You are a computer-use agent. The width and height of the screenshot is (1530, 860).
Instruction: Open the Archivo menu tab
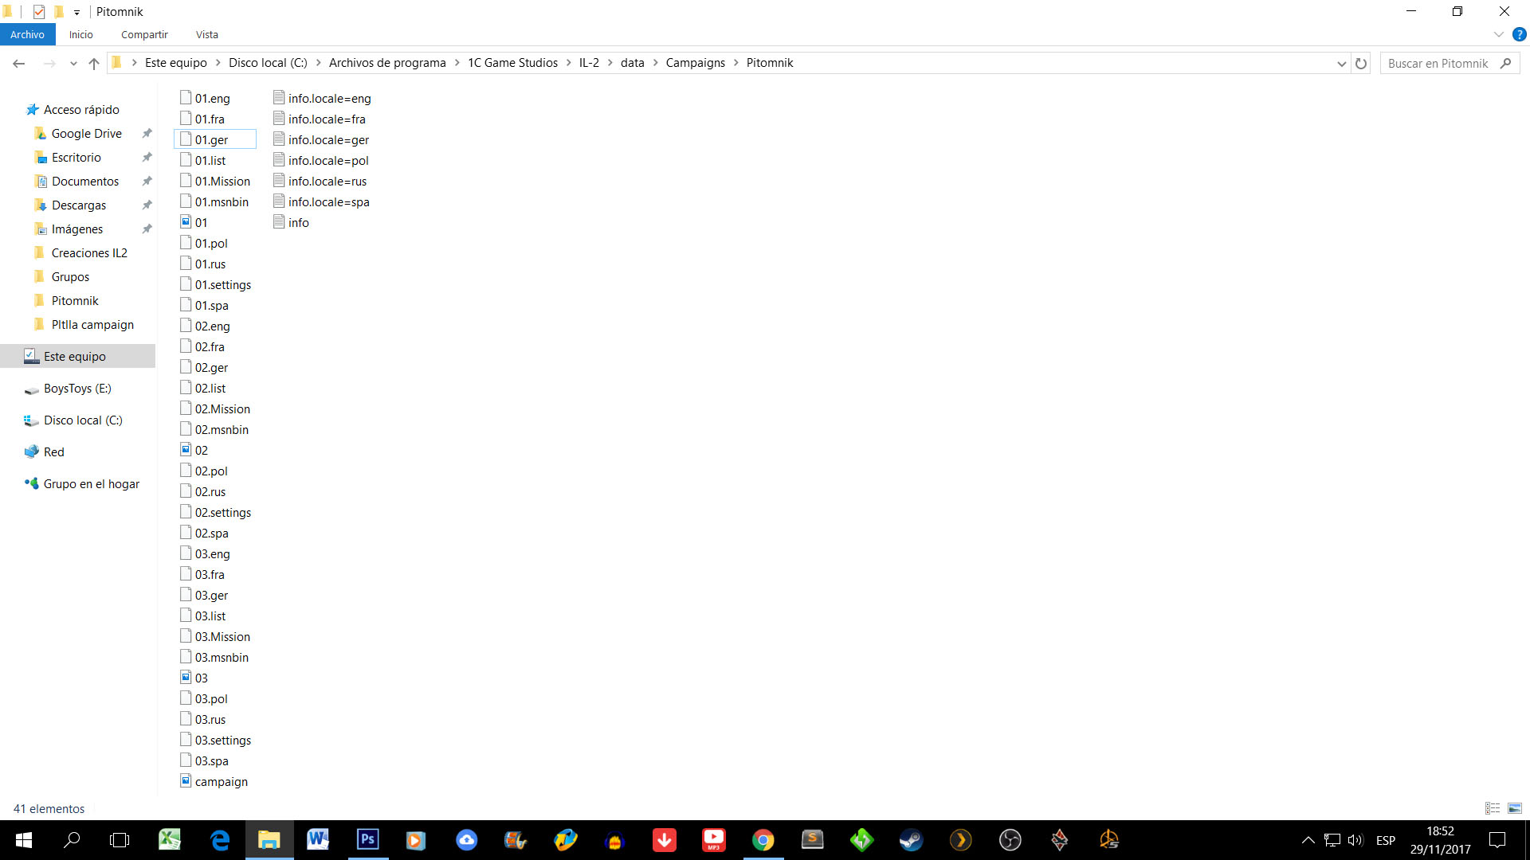tap(27, 34)
